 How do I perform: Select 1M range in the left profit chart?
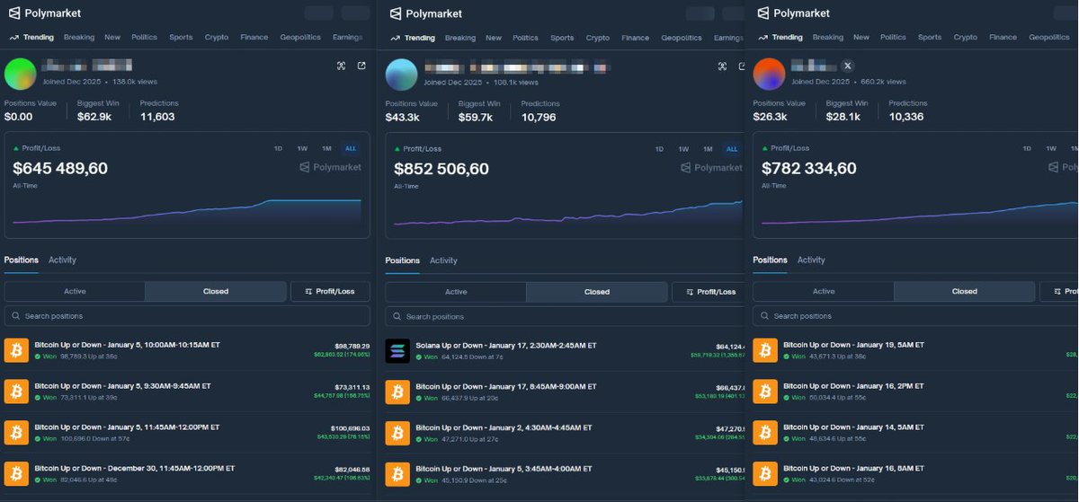click(x=326, y=149)
